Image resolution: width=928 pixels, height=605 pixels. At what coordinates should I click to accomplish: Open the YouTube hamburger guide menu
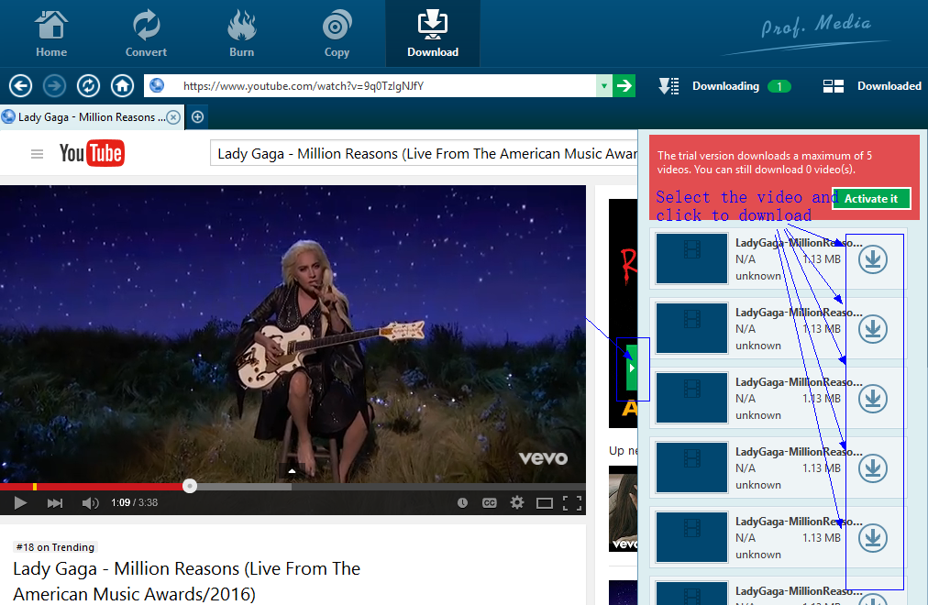(x=37, y=154)
